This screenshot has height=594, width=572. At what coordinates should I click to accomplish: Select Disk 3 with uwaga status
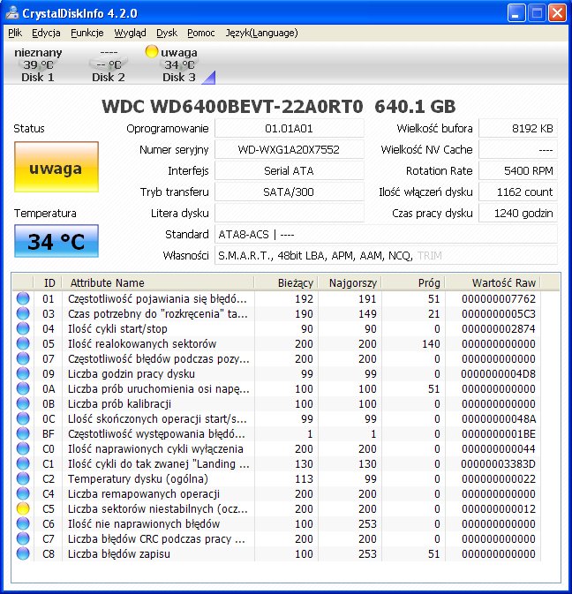(x=179, y=64)
